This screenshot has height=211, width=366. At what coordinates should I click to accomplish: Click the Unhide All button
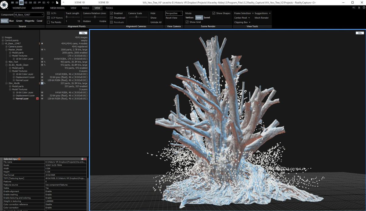(x=156, y=22)
